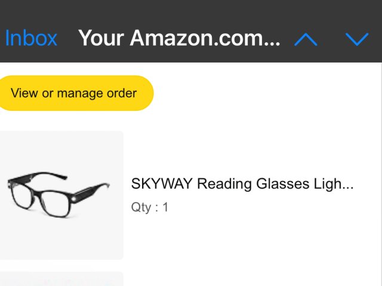Return to the Inbox
The image size is (382, 286).
click(31, 38)
